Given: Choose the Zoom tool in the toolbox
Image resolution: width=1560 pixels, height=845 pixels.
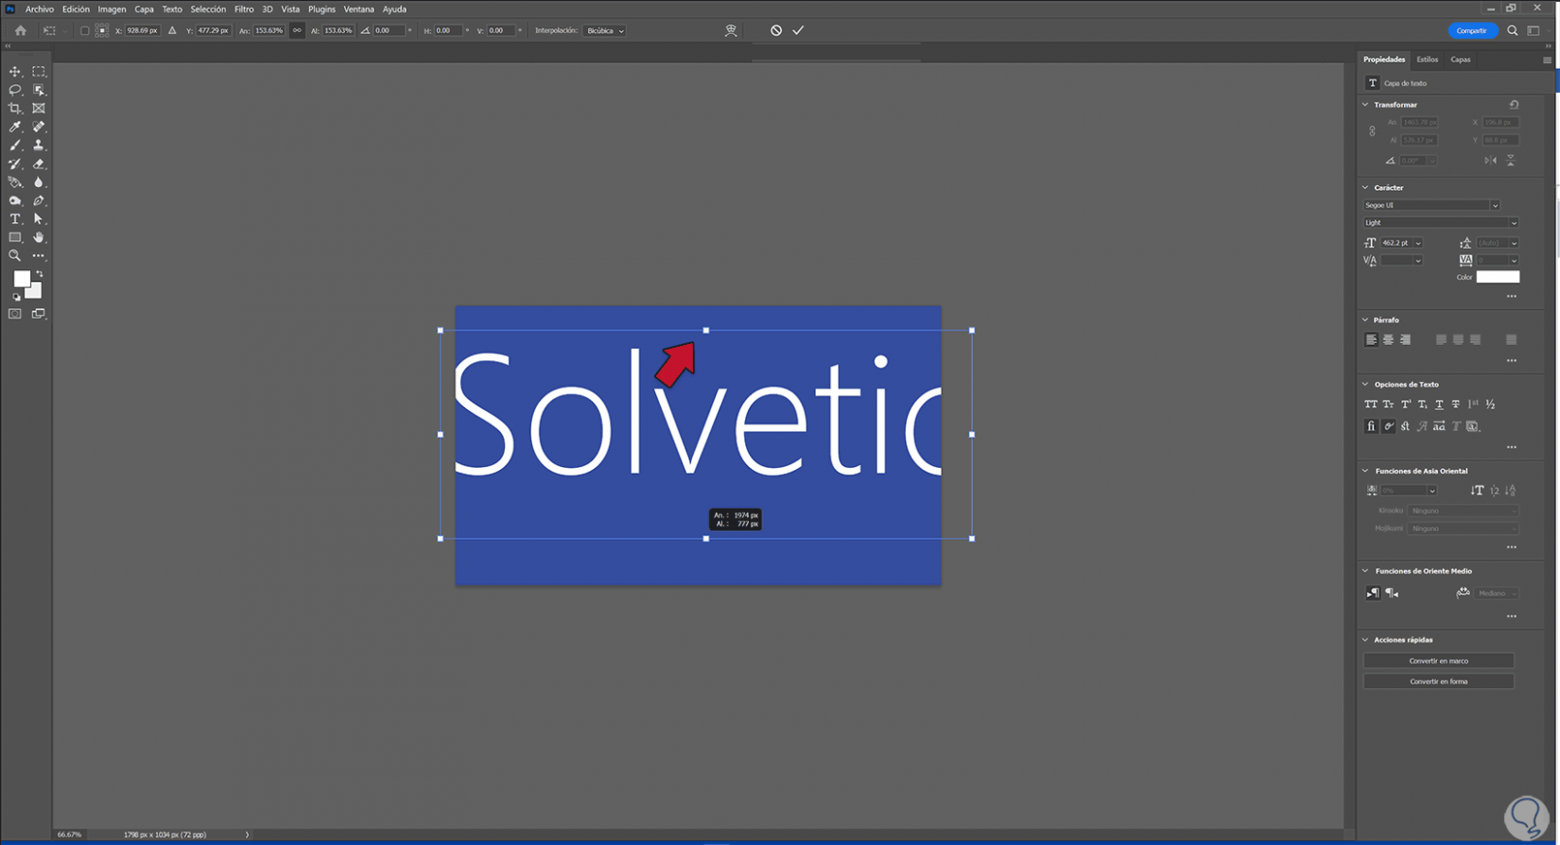Looking at the screenshot, I should pyautogui.click(x=15, y=256).
